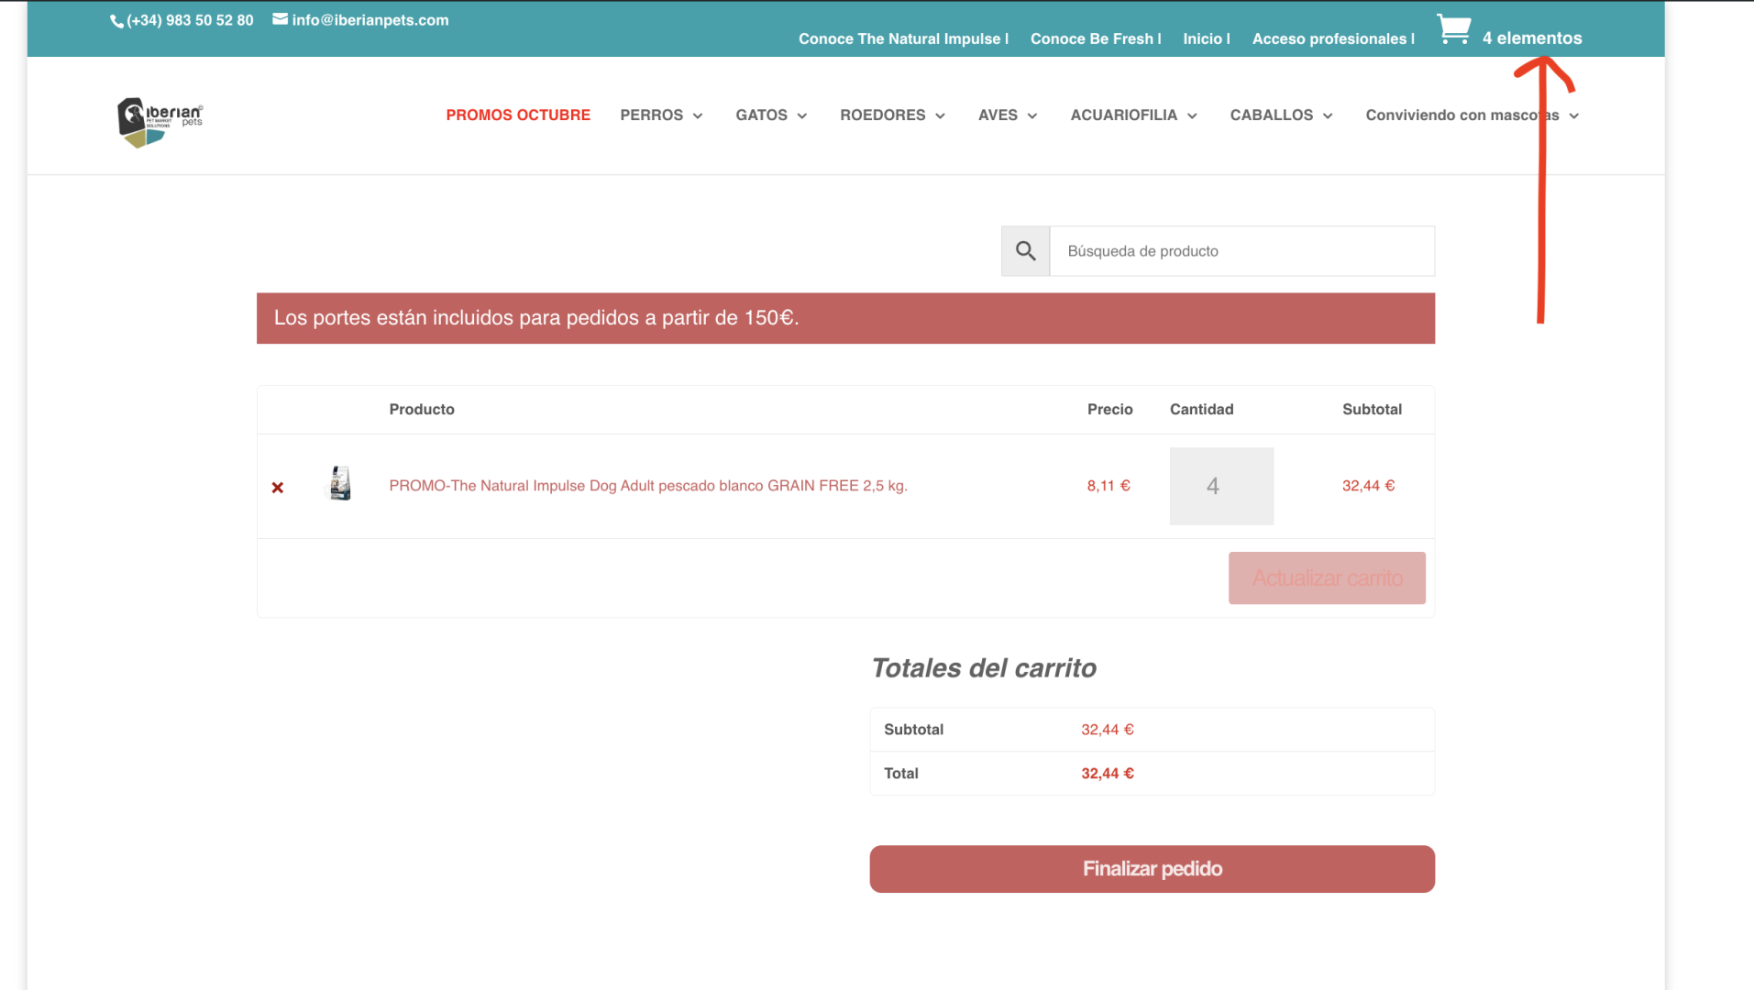The height and width of the screenshot is (990, 1754).
Task: Click the Cantidad column header
Action: click(1201, 410)
